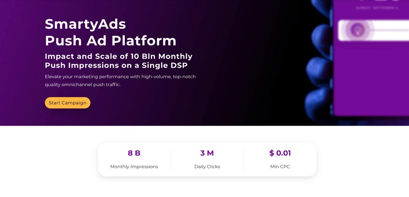This screenshot has height=197, width=409.
Task: Click Push Impressions on a Single DSP
Action: coord(116,65)
